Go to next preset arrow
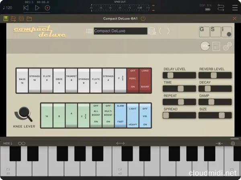 [168, 31]
